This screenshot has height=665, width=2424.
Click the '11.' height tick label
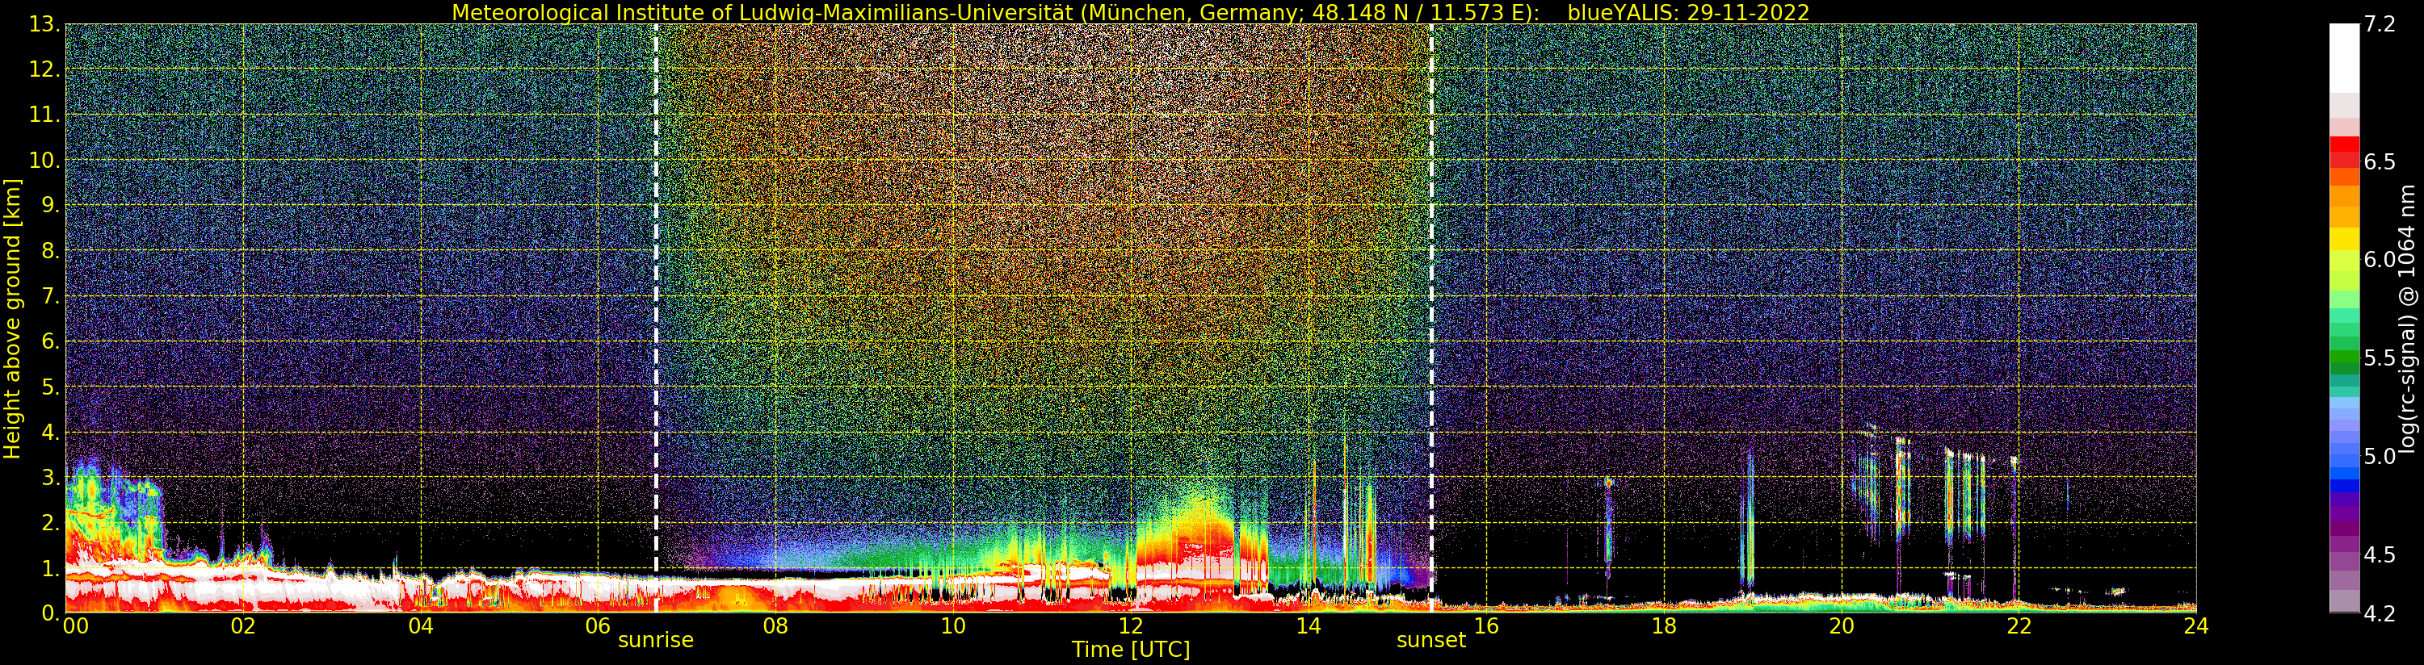[x=45, y=115]
